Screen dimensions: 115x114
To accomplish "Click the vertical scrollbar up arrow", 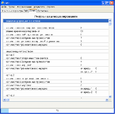I will coord(110,21).
